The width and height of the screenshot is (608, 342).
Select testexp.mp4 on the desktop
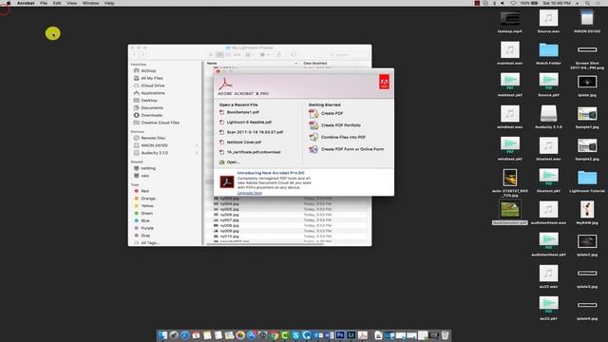click(x=509, y=22)
